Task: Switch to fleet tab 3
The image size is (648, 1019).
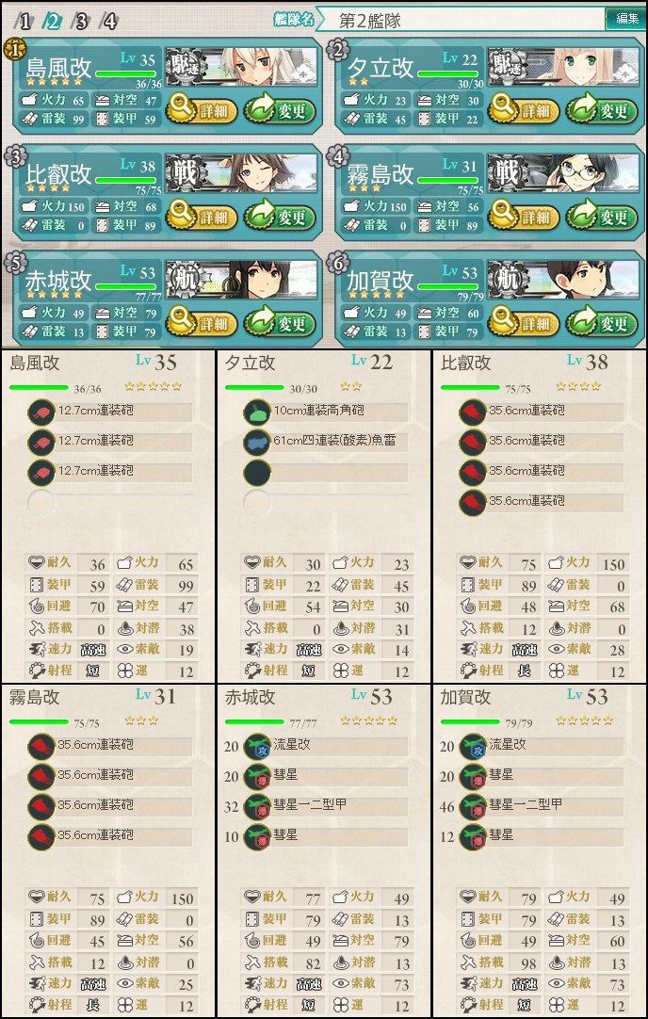Action: tap(81, 22)
